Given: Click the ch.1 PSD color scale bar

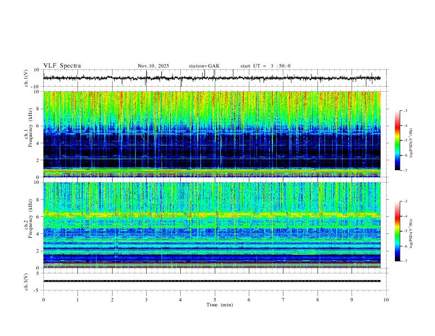Looking at the screenshot, I should pos(397,141).
